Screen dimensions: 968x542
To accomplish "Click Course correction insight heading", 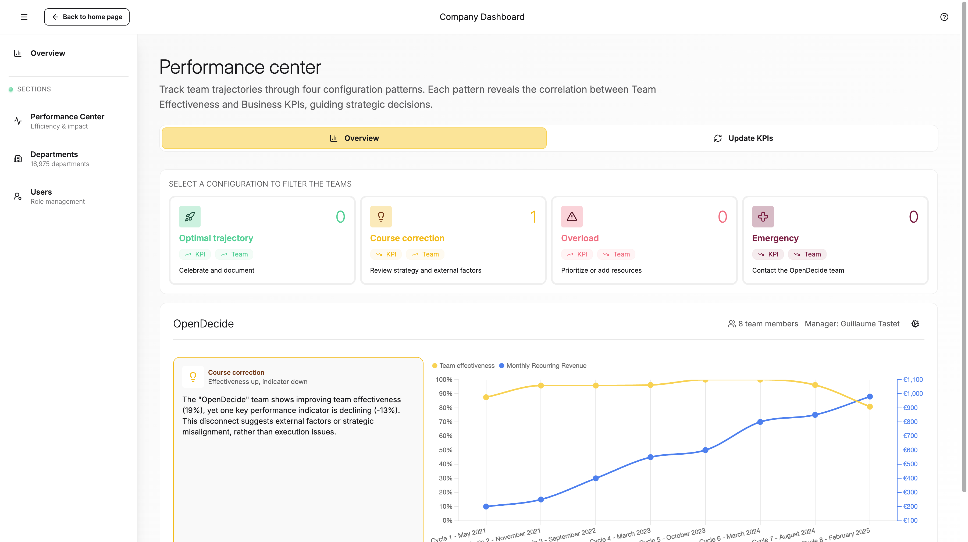I will tap(236, 372).
